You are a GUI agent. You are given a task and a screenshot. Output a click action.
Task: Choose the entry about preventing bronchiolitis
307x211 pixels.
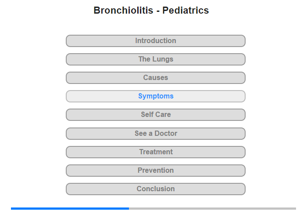155,171
